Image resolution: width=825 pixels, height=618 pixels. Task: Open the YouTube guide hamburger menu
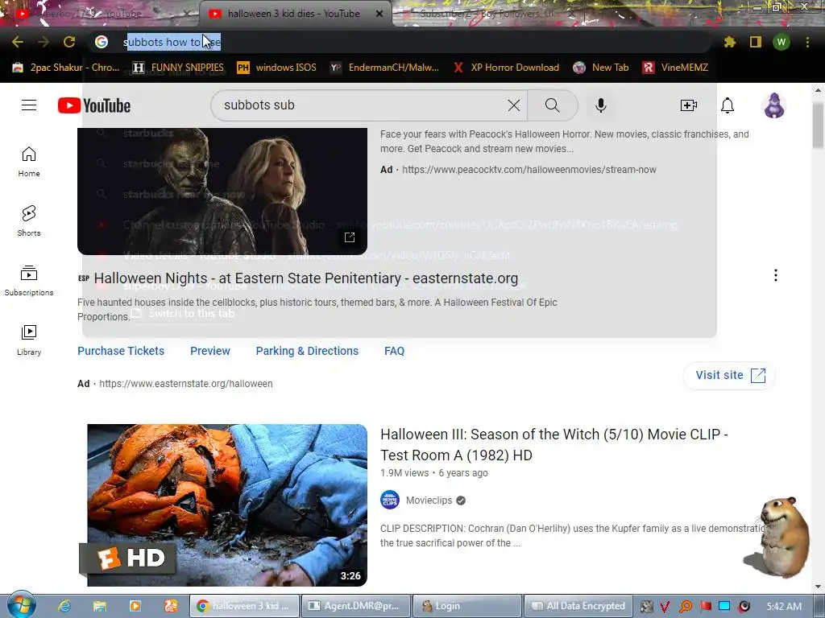tap(29, 105)
